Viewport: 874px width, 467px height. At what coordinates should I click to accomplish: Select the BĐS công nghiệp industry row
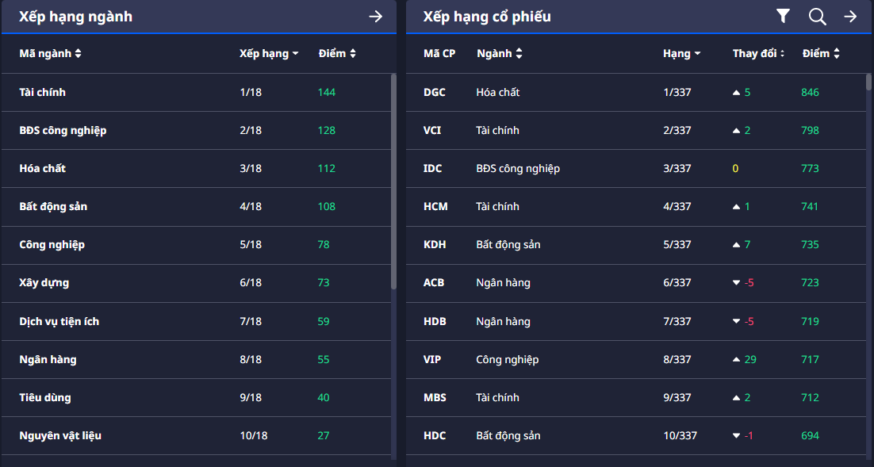click(x=63, y=130)
